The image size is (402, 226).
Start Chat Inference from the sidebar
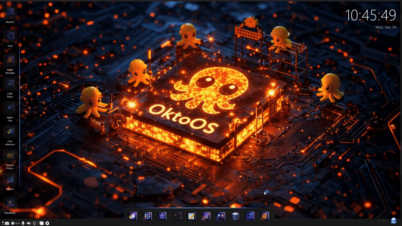pos(10,132)
